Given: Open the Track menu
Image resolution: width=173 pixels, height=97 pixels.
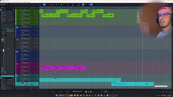Looking at the screenshot, I should tap(9, 2).
